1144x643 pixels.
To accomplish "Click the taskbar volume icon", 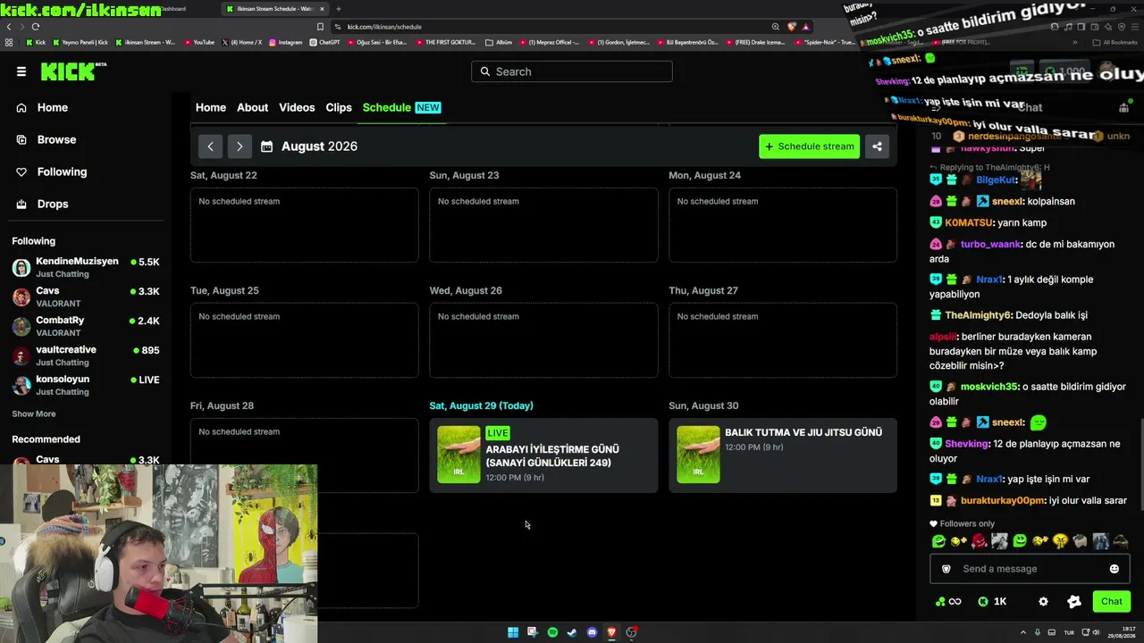I will 1097,632.
